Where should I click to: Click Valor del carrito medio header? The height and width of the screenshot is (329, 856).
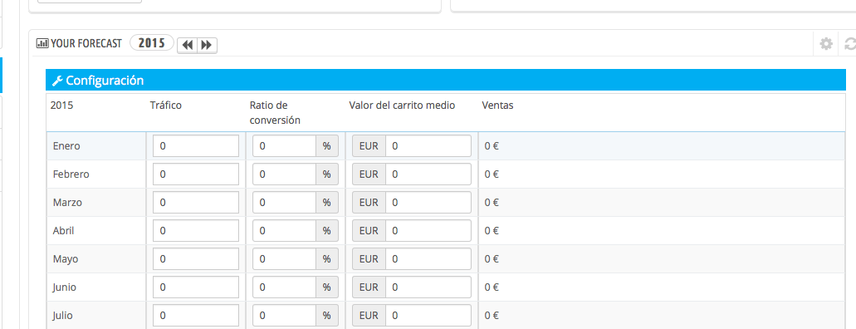[x=402, y=106]
